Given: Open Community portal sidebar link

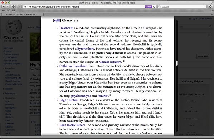Looking at the screenshot, I should 13,78.
